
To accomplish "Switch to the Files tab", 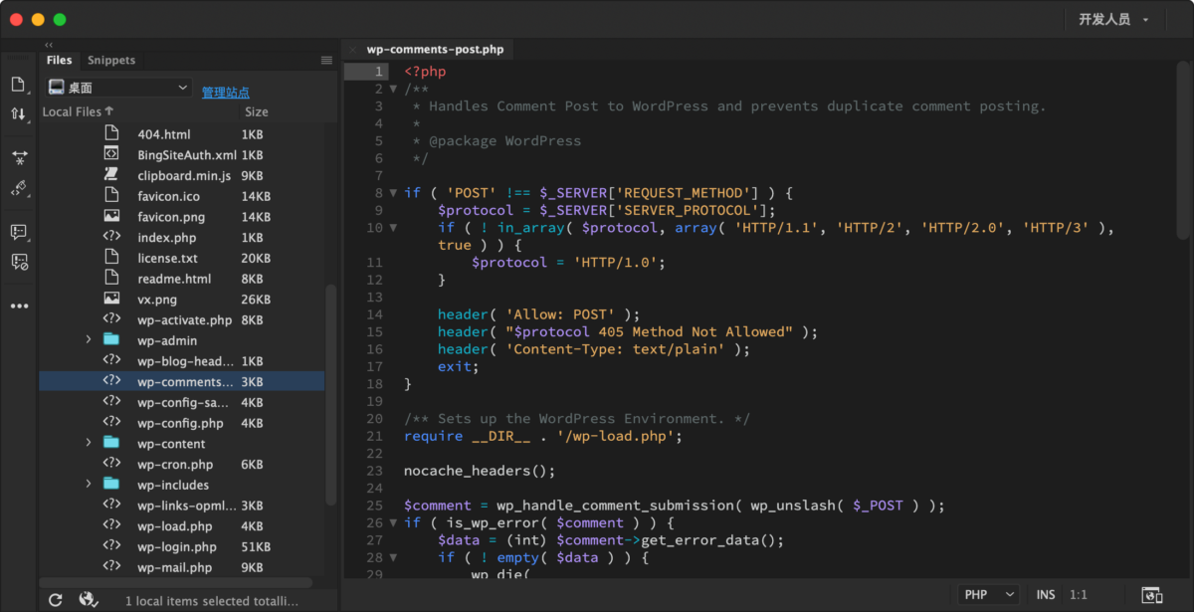I will pos(60,60).
